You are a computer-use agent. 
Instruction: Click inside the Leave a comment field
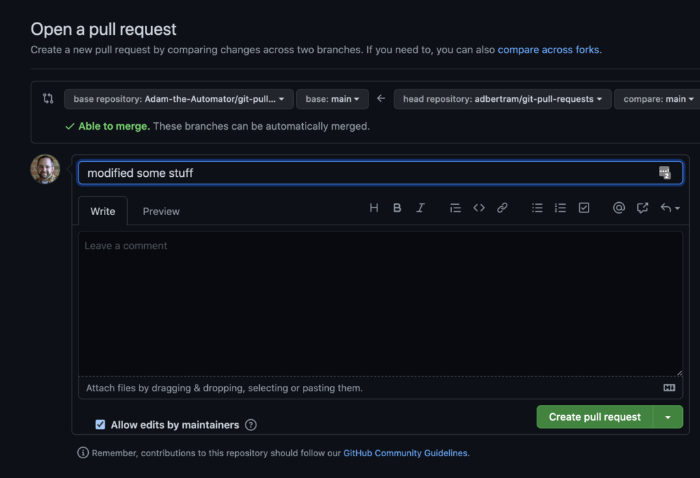[x=380, y=300]
